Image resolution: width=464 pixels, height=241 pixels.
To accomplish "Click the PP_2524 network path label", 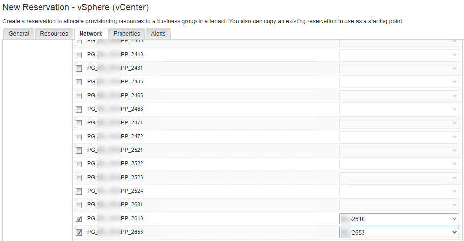I will point(115,191).
